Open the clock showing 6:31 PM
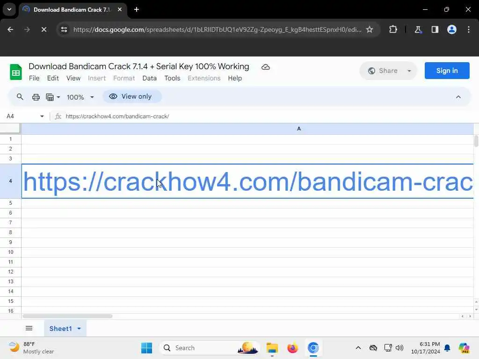 coord(426,348)
